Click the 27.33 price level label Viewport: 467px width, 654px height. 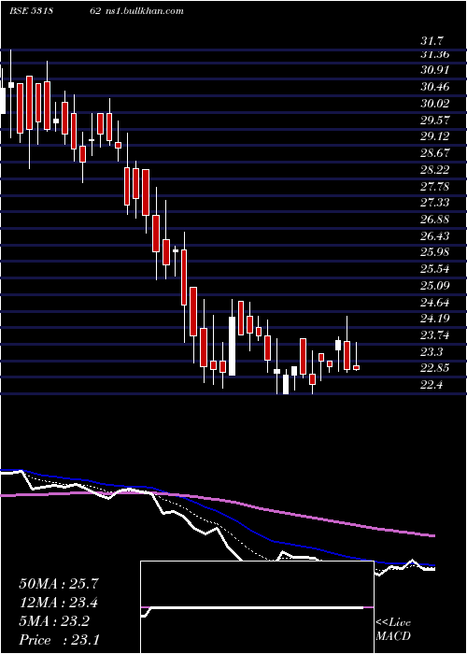tap(435, 203)
